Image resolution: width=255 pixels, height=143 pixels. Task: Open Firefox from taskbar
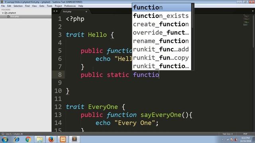pos(51,139)
